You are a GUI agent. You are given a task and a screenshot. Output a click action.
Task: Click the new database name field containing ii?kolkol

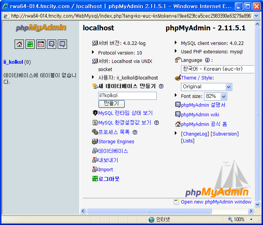point(127,96)
